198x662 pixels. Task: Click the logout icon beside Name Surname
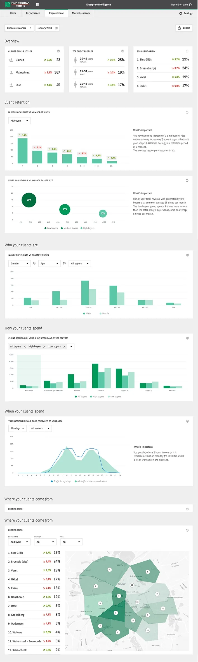click(191, 4)
